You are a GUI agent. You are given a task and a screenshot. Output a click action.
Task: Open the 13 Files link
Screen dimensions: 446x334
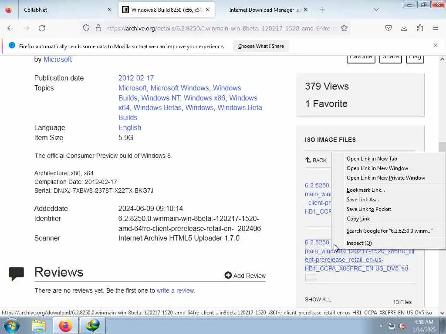402,302
